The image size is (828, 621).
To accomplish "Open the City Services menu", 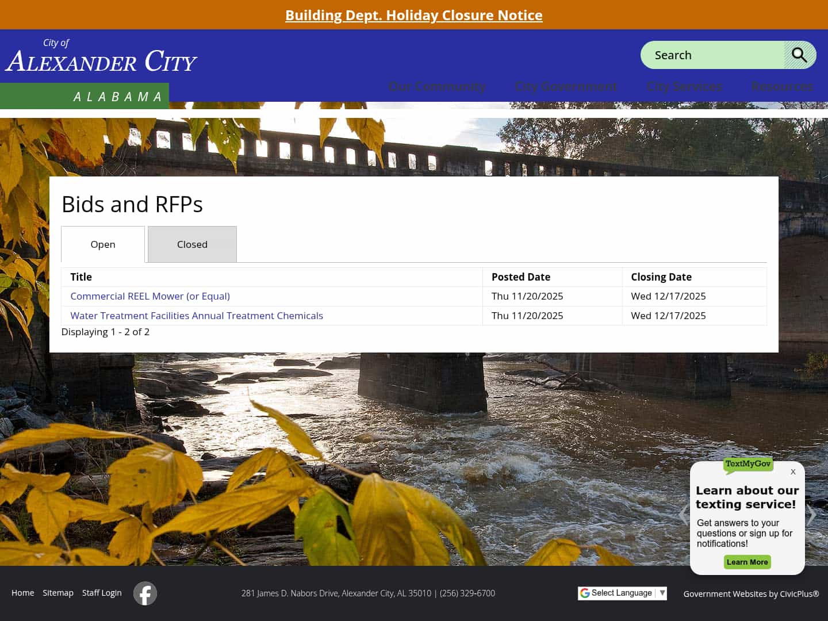I will coord(684,86).
